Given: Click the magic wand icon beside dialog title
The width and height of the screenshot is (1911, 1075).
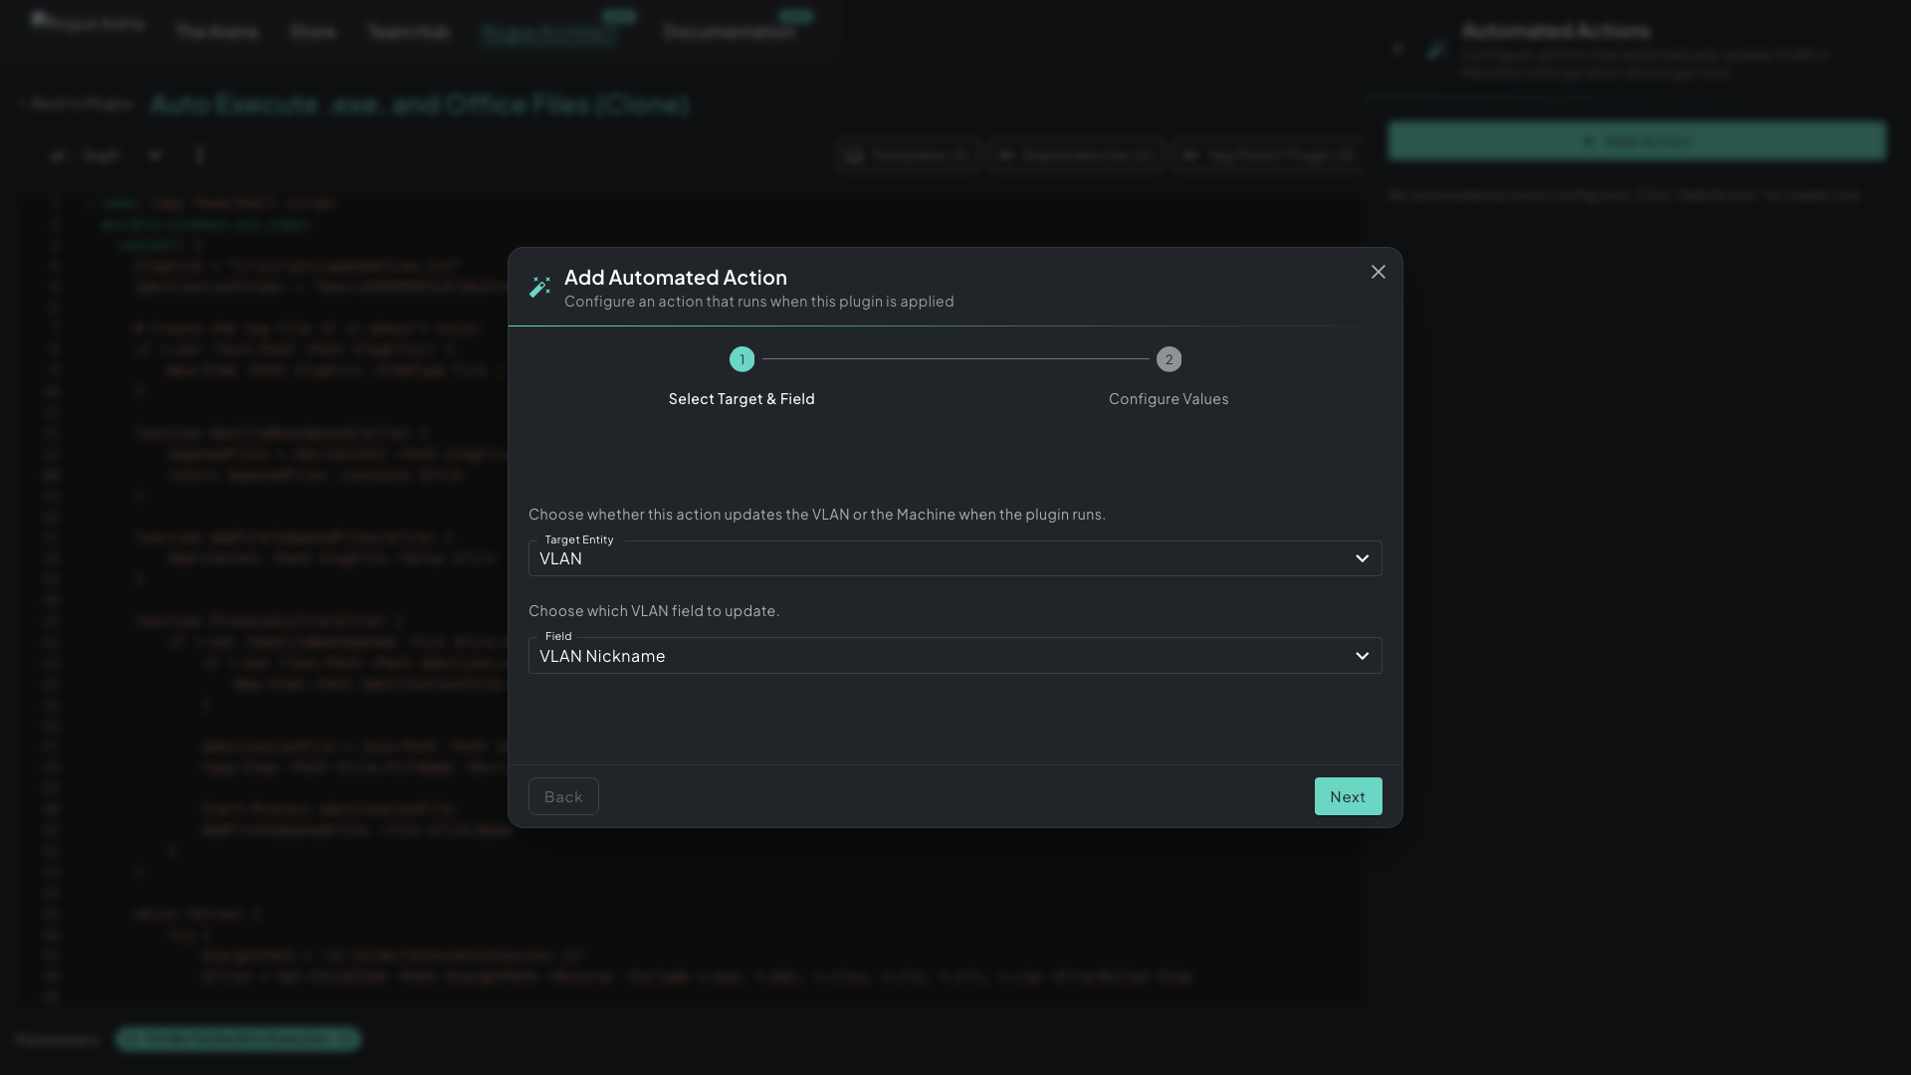Looking at the screenshot, I should point(539,288).
